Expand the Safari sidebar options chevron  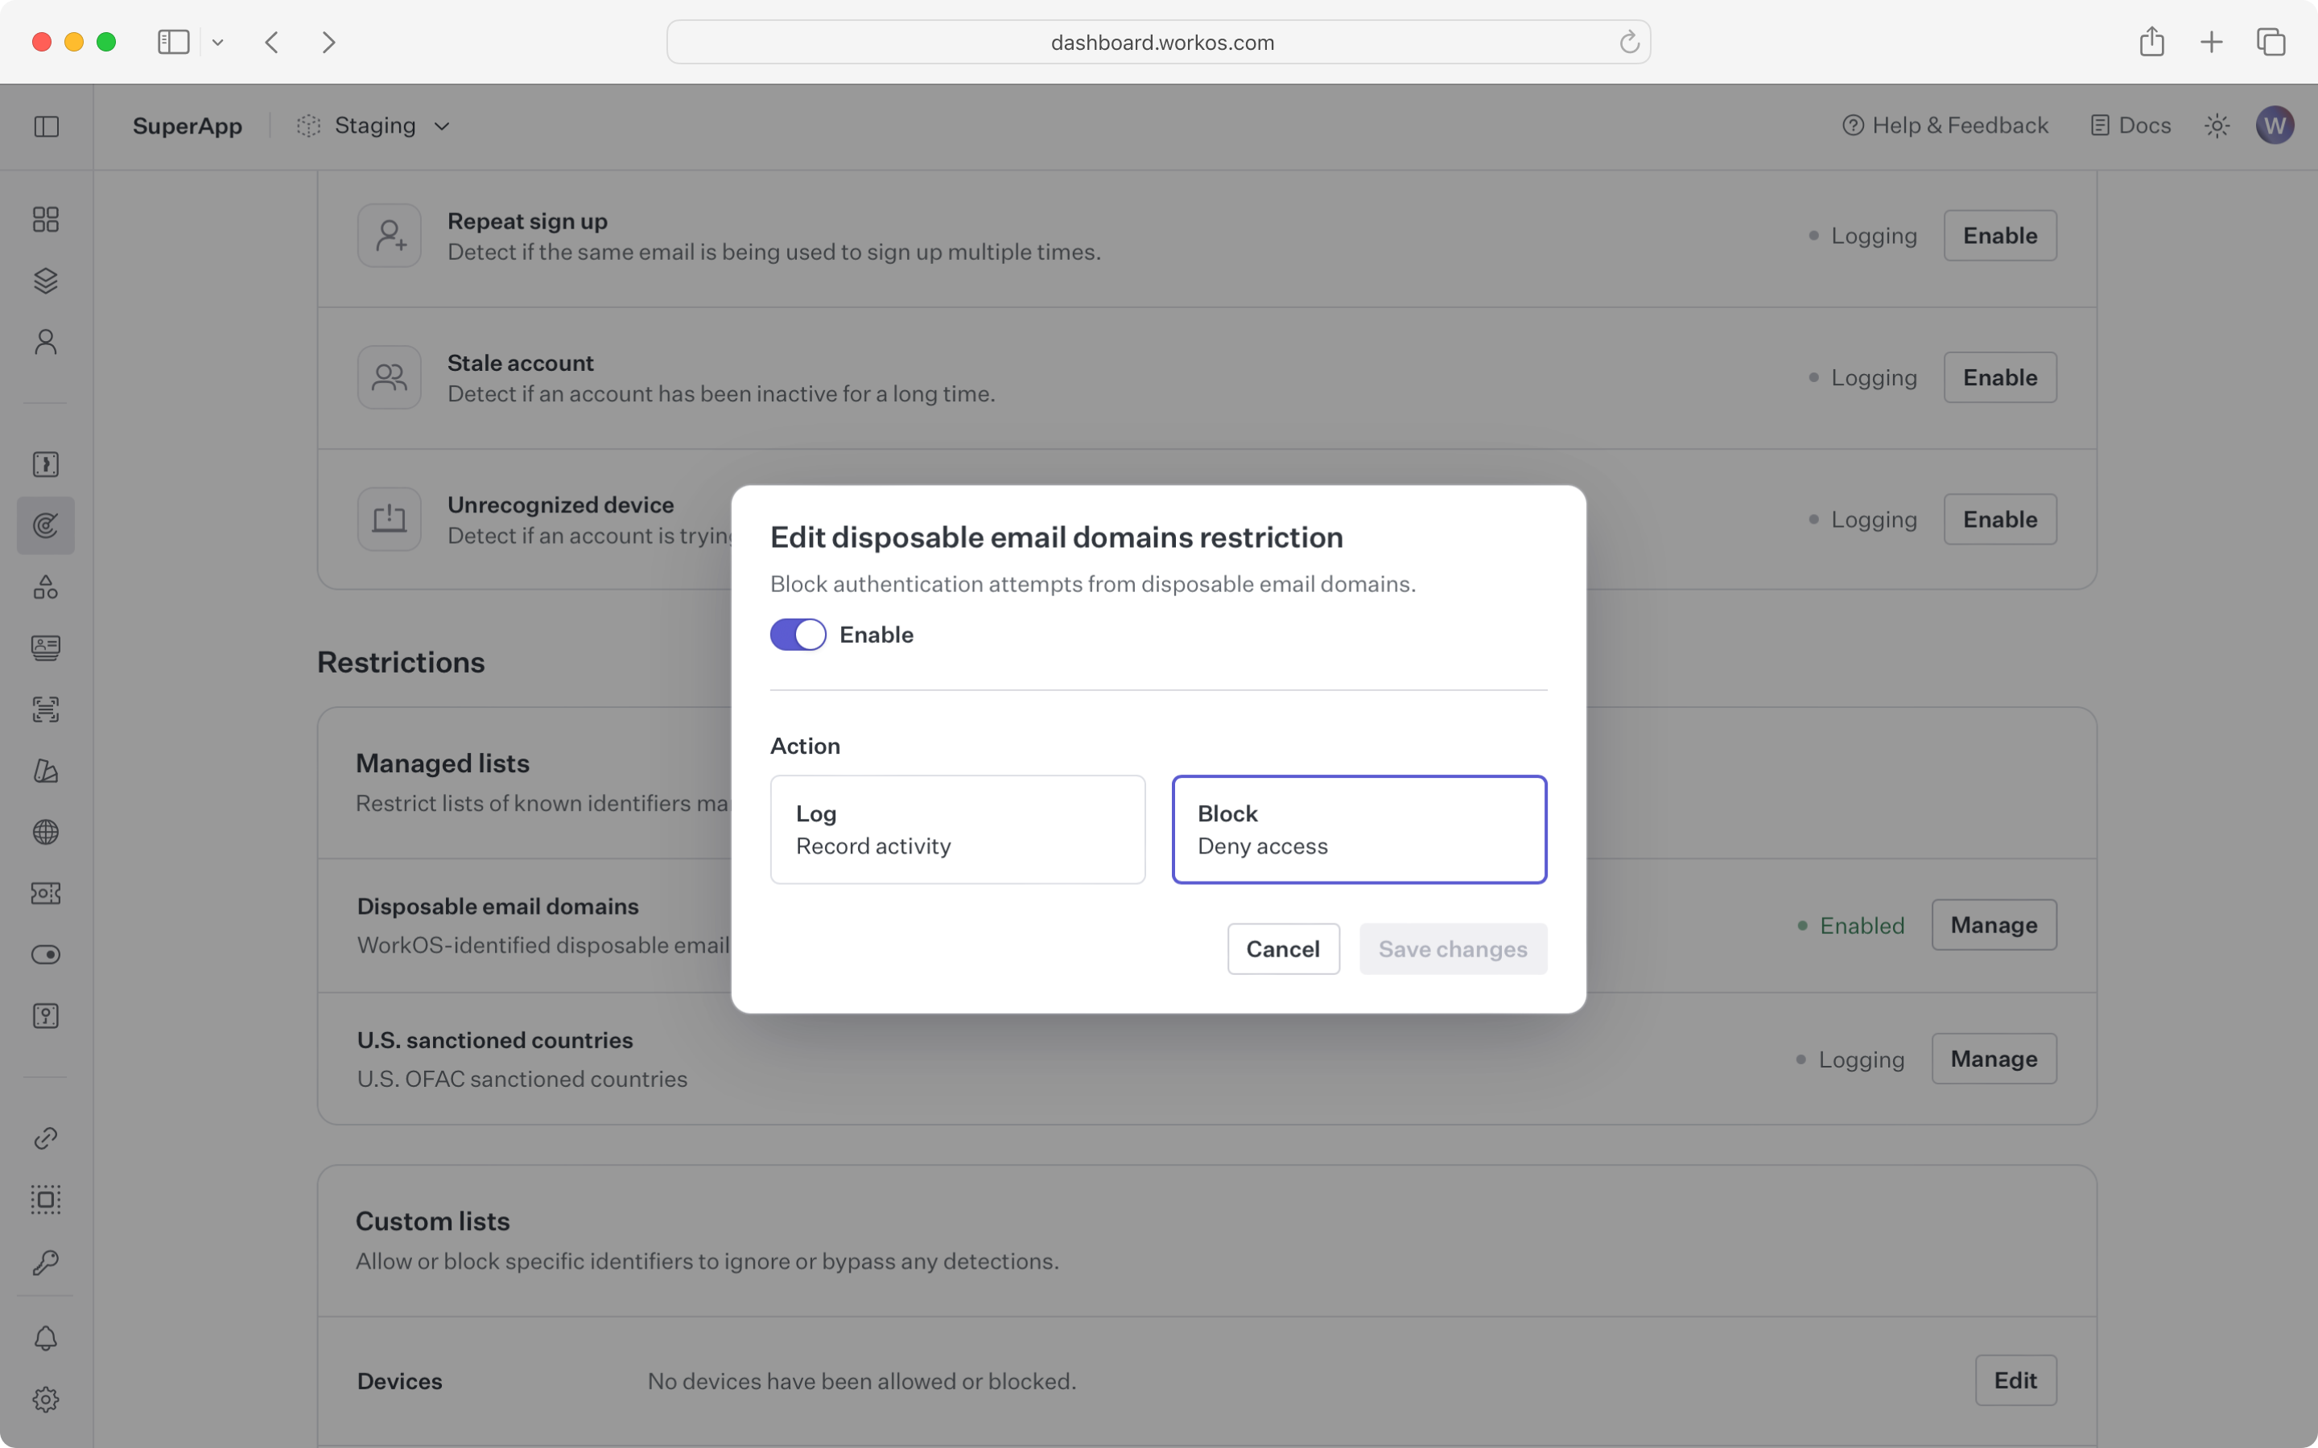[218, 42]
